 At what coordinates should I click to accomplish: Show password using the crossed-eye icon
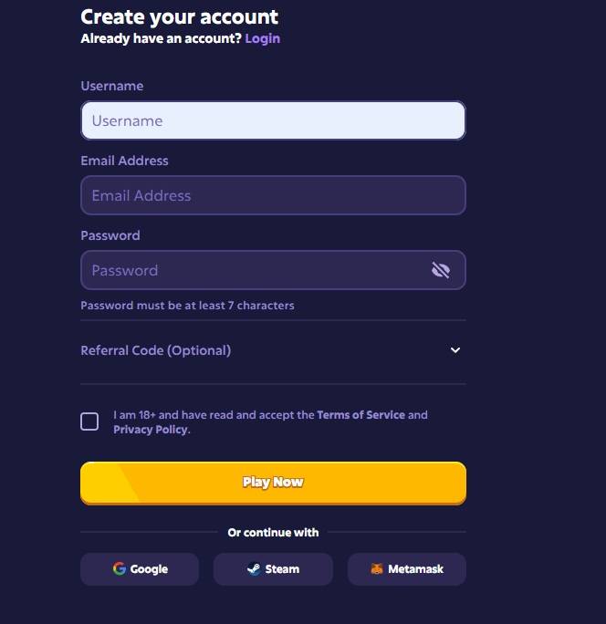click(x=441, y=270)
